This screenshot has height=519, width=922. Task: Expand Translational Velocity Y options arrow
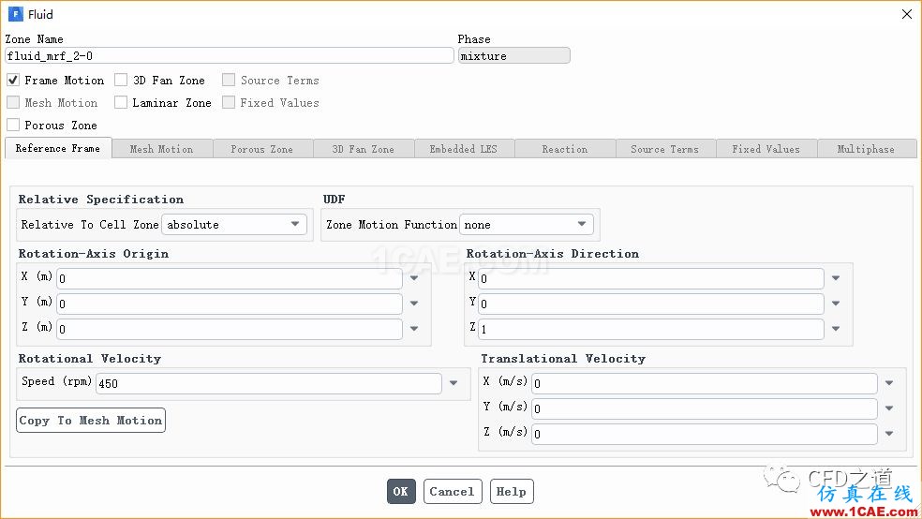coord(889,408)
